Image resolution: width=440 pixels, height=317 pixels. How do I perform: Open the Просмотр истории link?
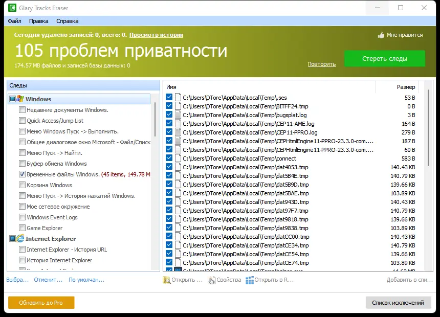pos(156,35)
